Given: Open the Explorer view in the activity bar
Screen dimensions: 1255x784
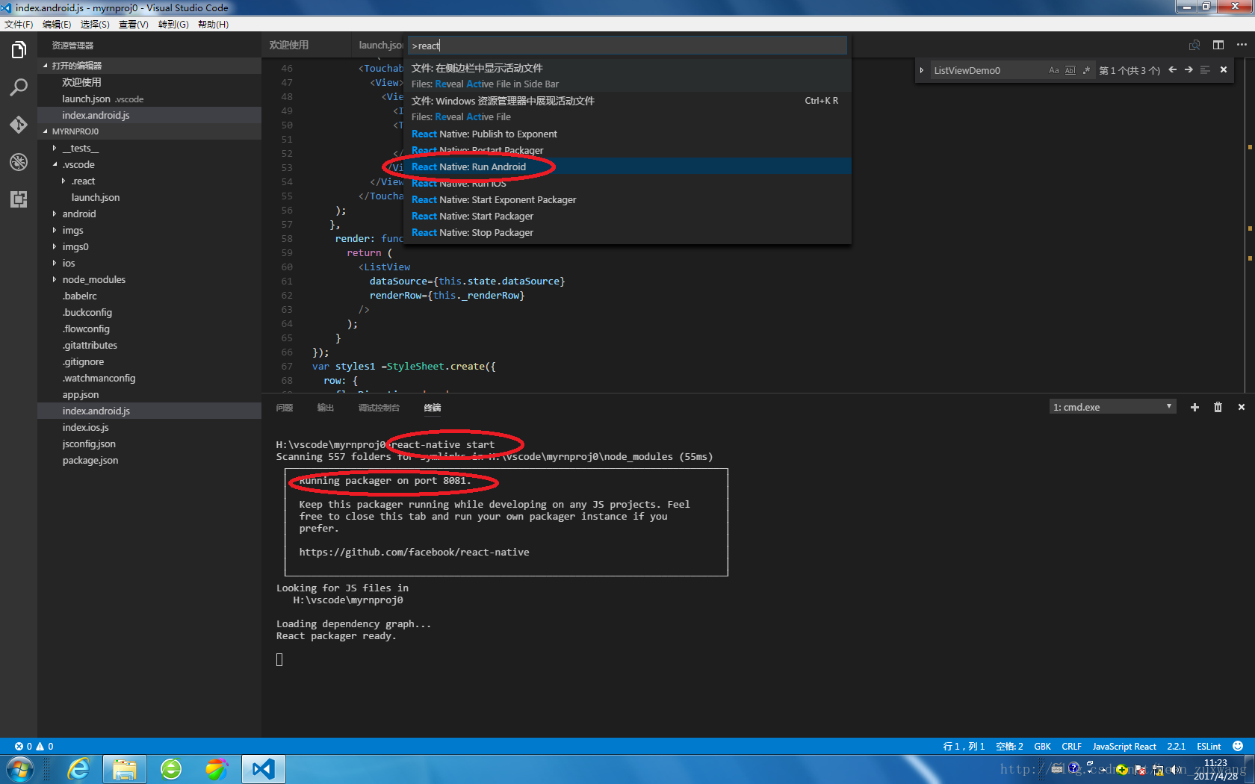Looking at the screenshot, I should pyautogui.click(x=19, y=50).
